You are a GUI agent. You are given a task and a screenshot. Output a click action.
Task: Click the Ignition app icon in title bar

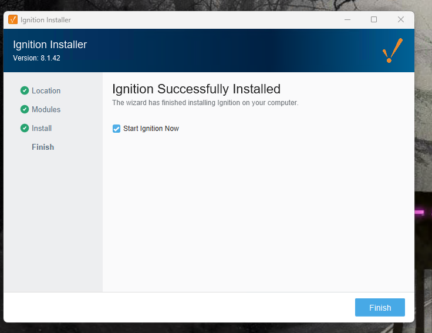pyautogui.click(x=13, y=19)
